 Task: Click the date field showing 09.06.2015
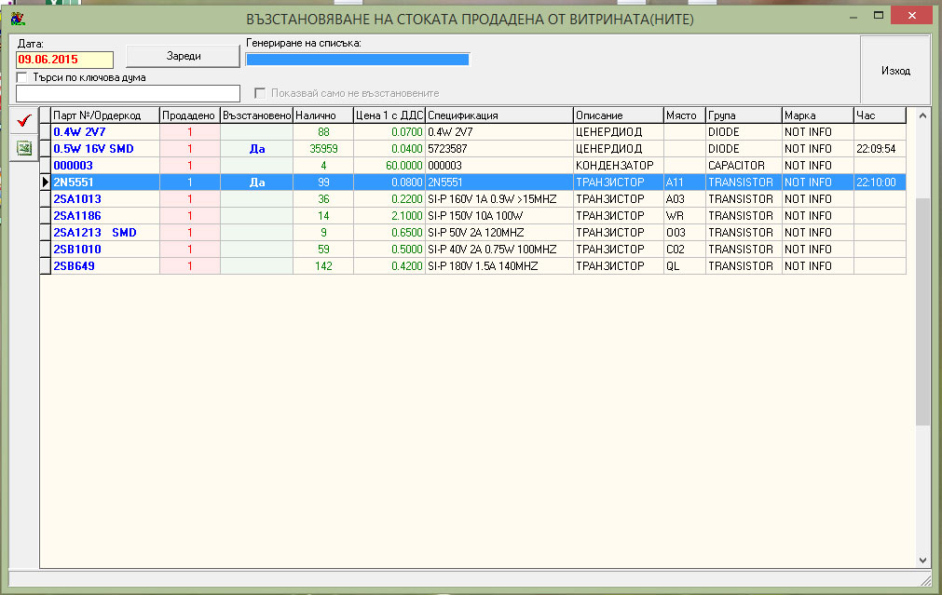tap(64, 60)
